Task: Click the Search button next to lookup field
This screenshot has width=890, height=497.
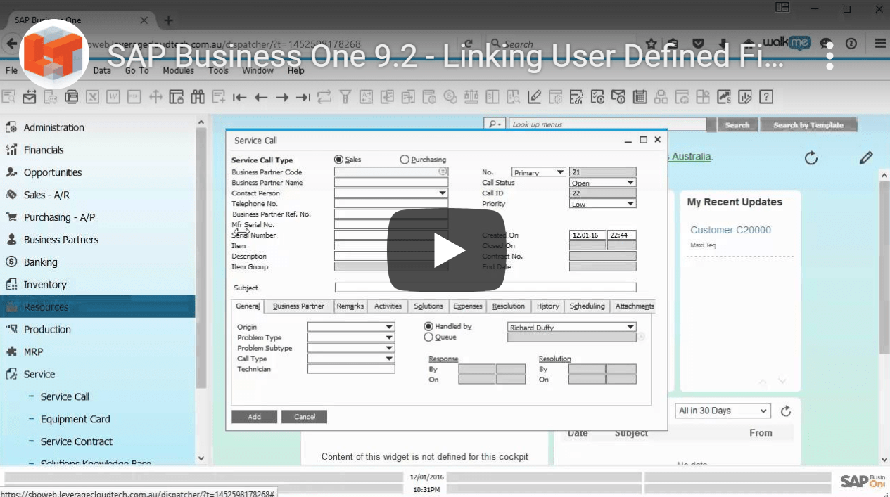Action: (x=737, y=125)
